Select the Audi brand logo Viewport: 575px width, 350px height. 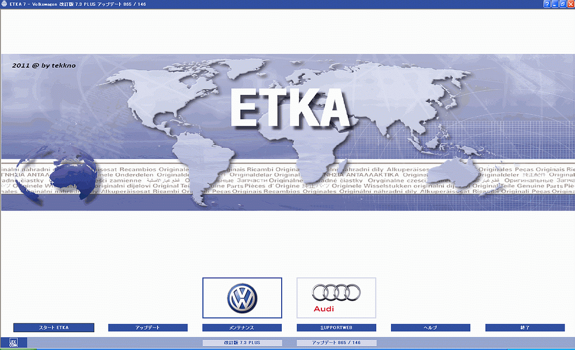(336, 298)
